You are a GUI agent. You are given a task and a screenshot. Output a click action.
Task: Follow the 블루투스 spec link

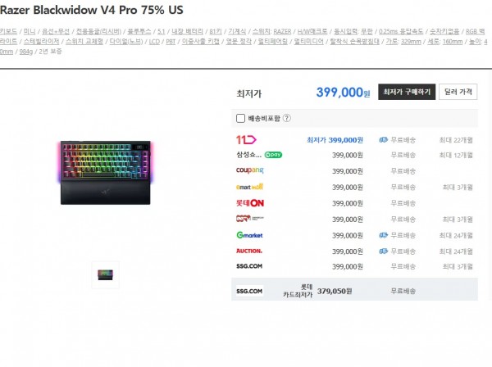(139, 31)
